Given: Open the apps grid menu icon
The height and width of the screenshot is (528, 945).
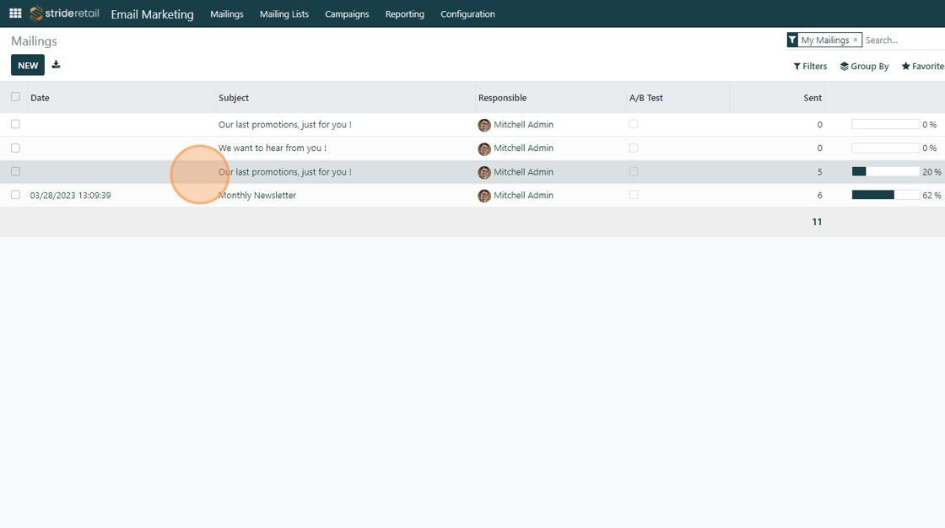Looking at the screenshot, I should pyautogui.click(x=16, y=13).
